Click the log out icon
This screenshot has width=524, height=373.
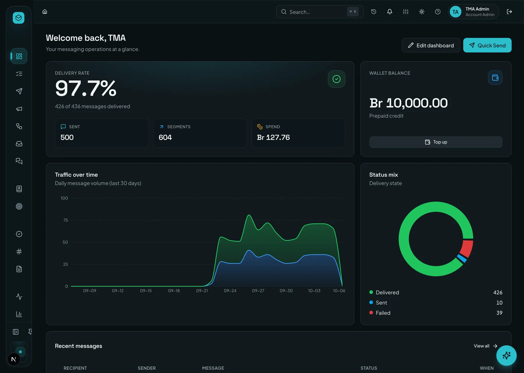509,12
